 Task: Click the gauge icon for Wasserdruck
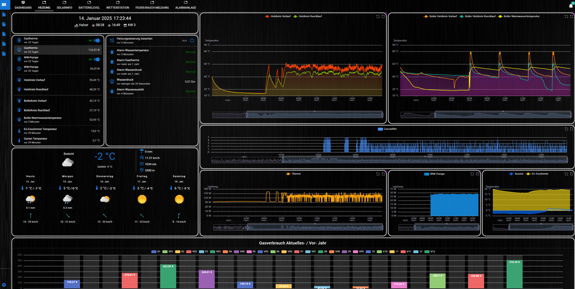click(112, 81)
